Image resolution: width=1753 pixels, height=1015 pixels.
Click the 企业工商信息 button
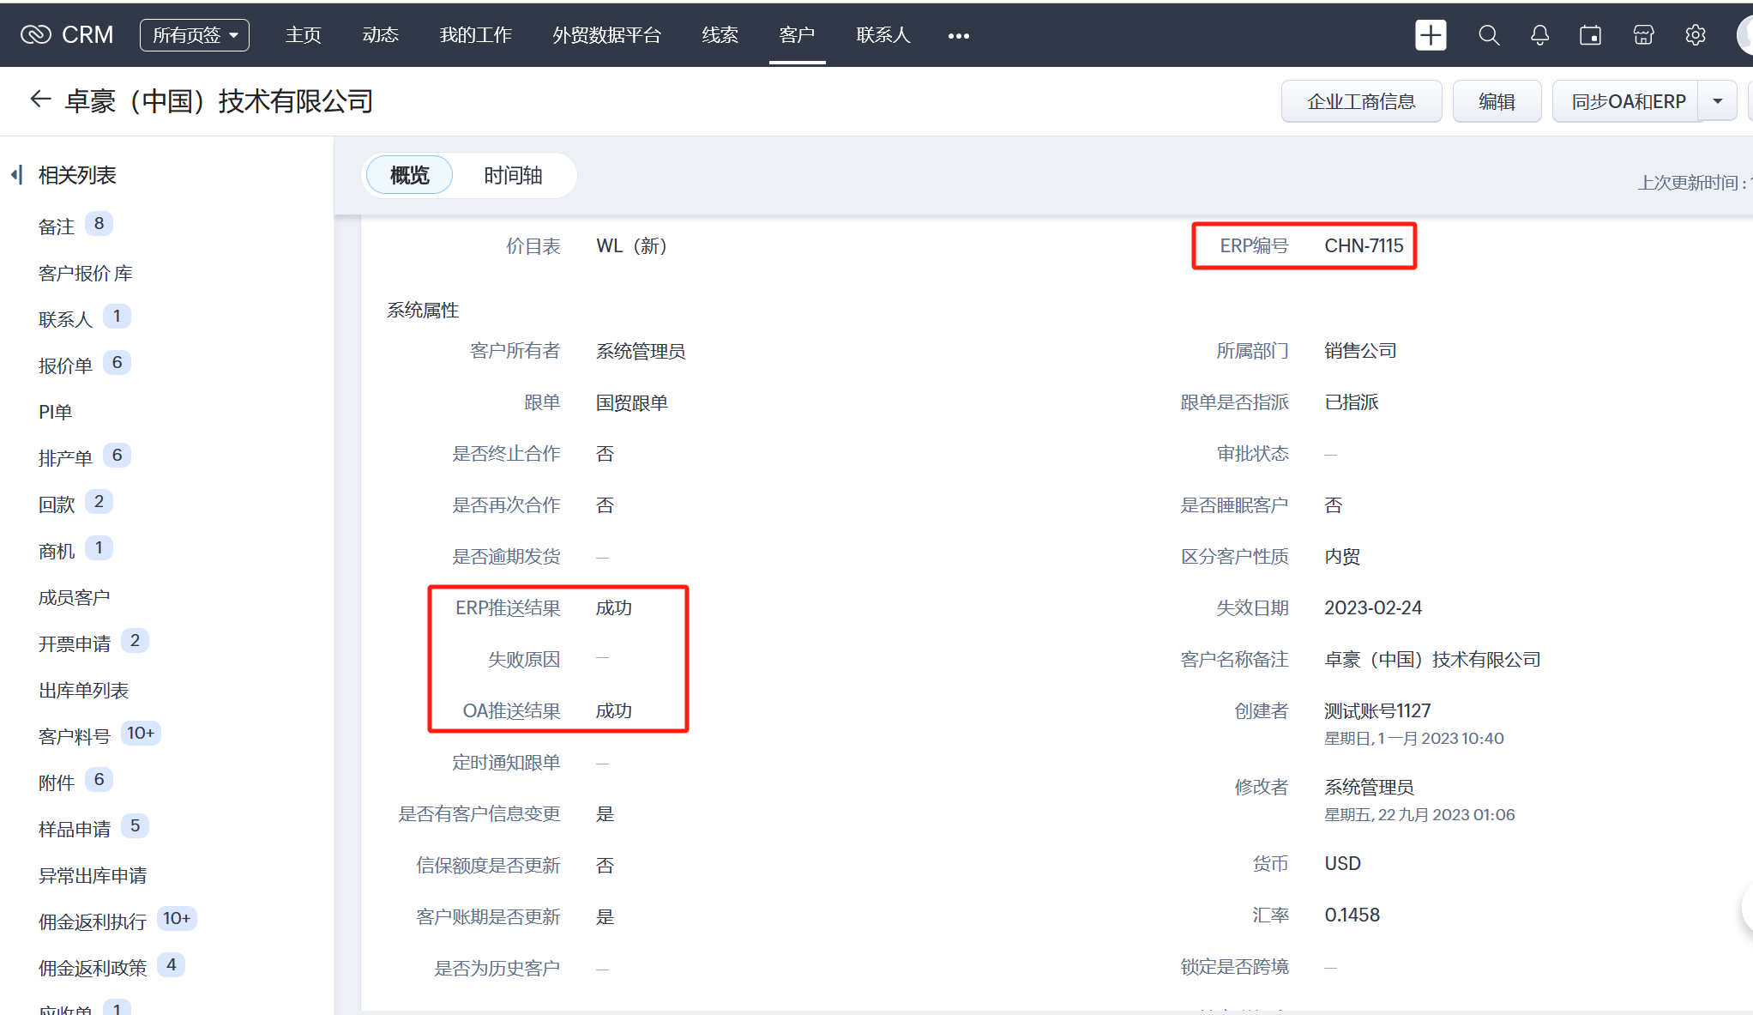coord(1360,101)
